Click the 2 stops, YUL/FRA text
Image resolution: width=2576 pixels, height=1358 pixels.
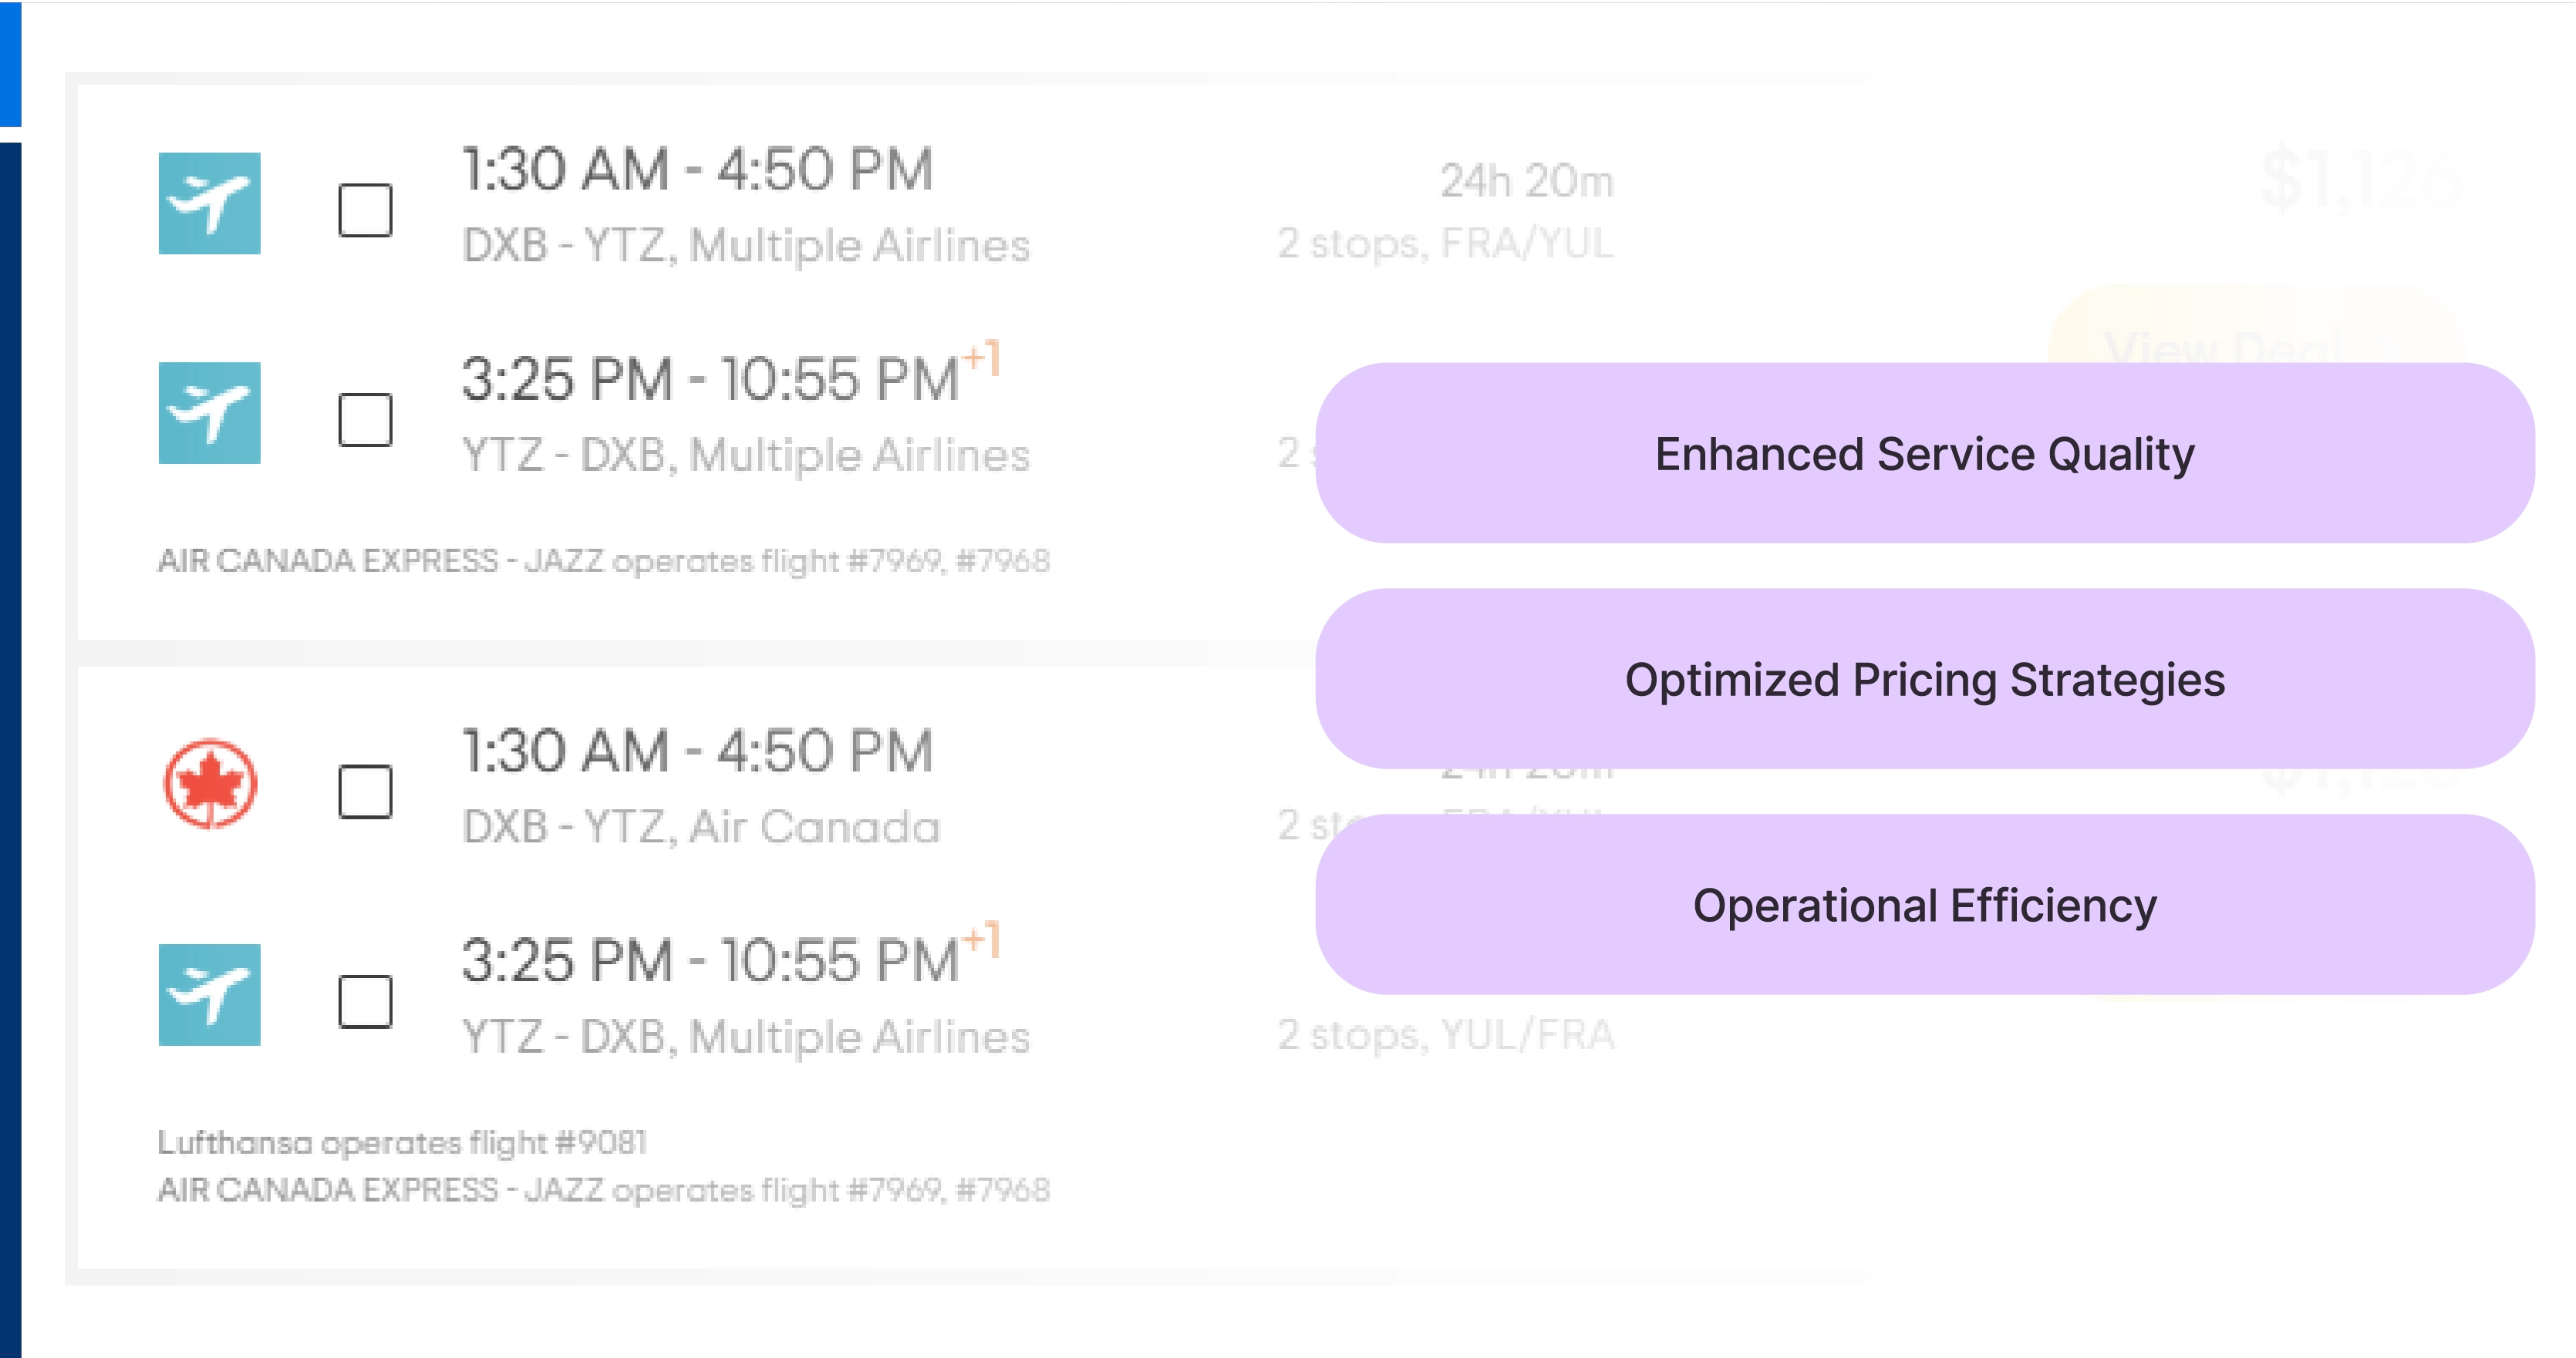point(1445,1035)
